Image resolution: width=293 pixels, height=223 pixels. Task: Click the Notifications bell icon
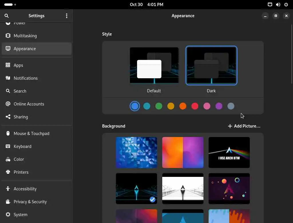tap(8, 78)
